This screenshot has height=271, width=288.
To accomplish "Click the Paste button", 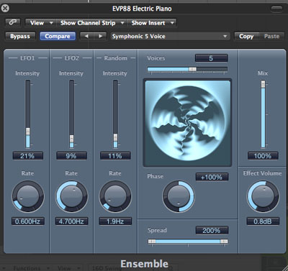I will pyautogui.click(x=271, y=37).
